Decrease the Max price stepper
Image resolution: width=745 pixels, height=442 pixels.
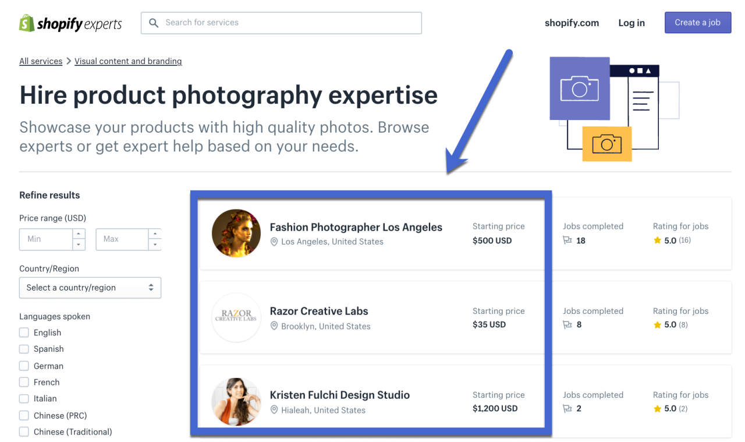tap(155, 245)
